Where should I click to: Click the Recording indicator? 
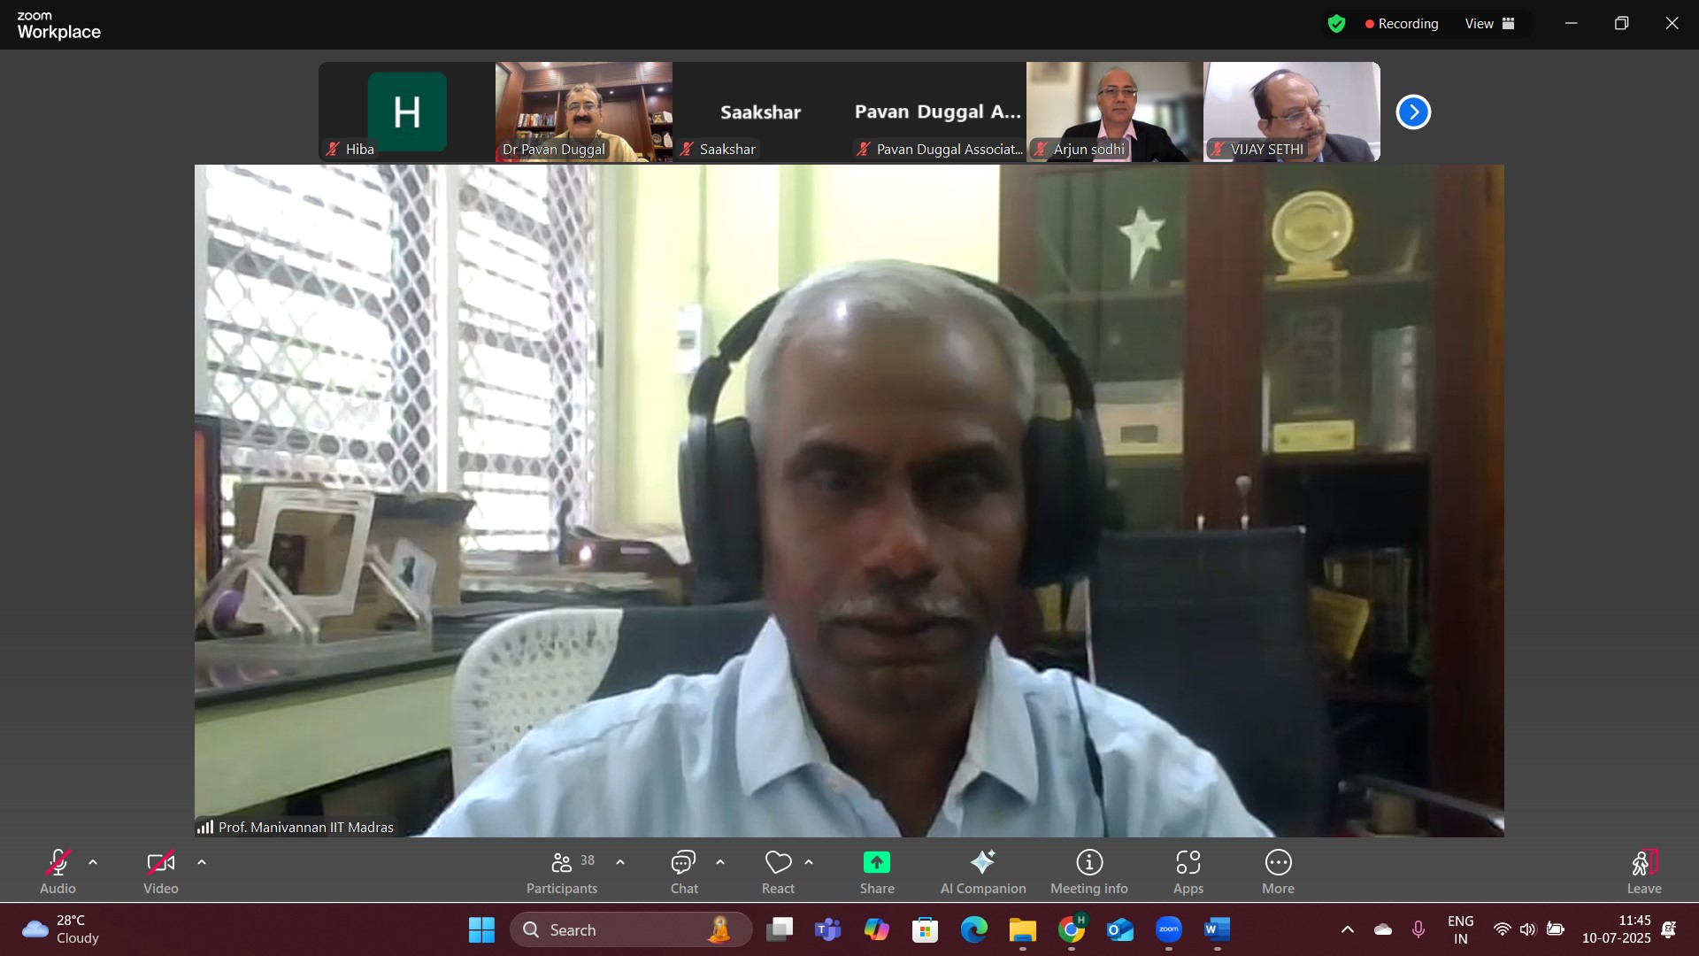(x=1402, y=24)
